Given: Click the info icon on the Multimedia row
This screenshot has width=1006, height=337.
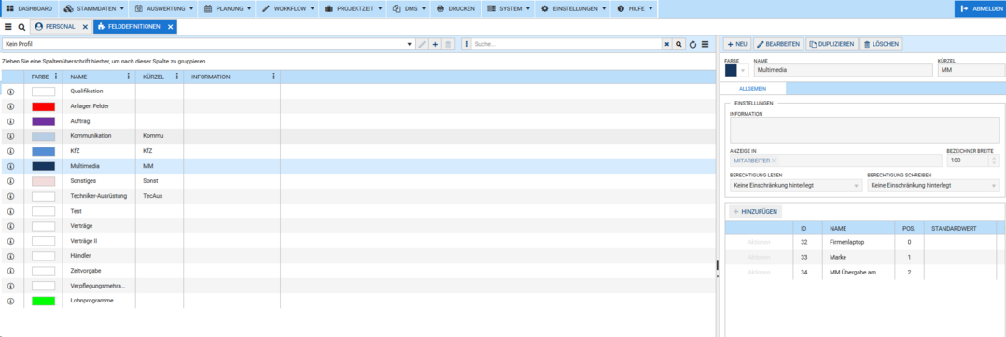Looking at the screenshot, I should click(11, 165).
